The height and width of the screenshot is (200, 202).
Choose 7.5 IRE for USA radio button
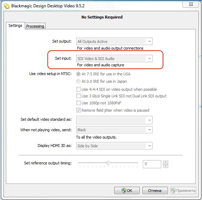pos(78,74)
